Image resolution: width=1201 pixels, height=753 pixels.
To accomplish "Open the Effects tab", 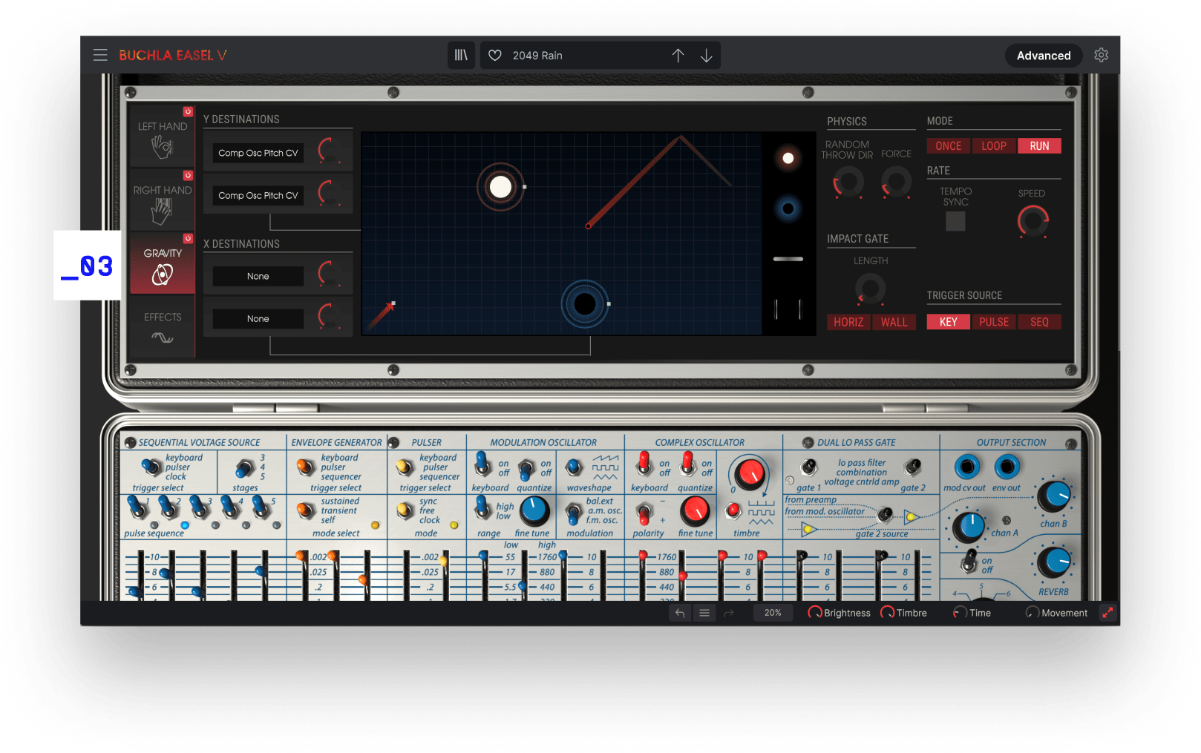I will pyautogui.click(x=163, y=326).
